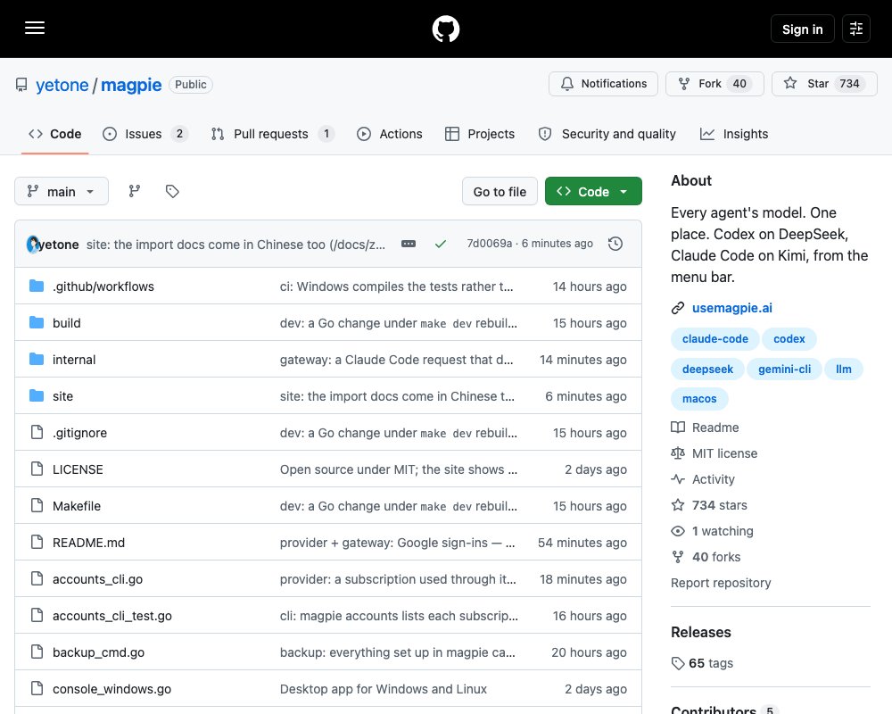Screen dimensions: 892x714
Task: Open the MIT license sidebar link
Action: click(x=714, y=453)
